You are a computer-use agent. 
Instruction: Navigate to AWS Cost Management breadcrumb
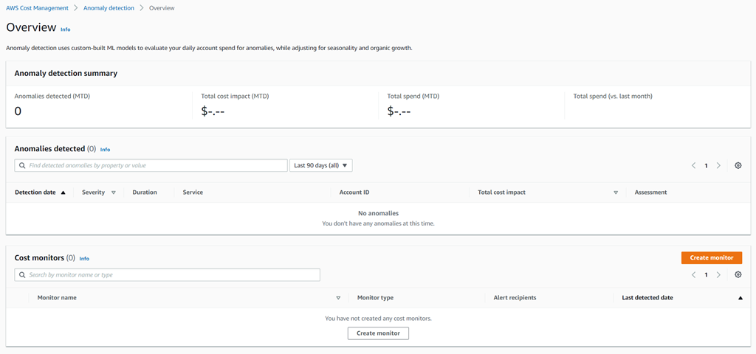click(37, 8)
